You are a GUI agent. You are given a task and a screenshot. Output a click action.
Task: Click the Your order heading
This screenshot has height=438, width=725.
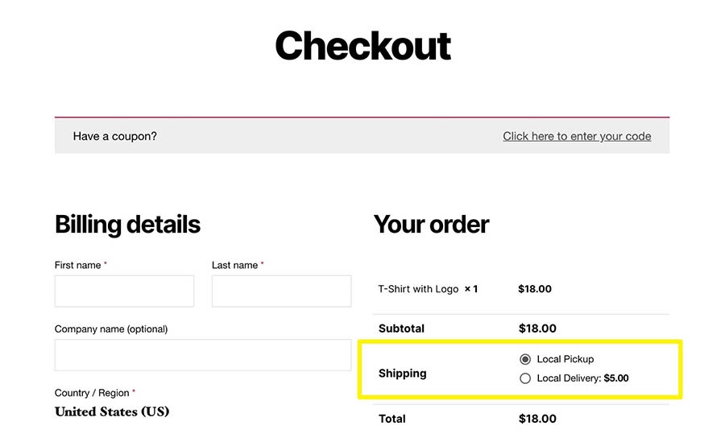point(431,224)
